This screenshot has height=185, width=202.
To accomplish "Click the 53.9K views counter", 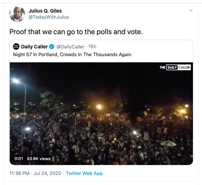I will coord(39,159).
